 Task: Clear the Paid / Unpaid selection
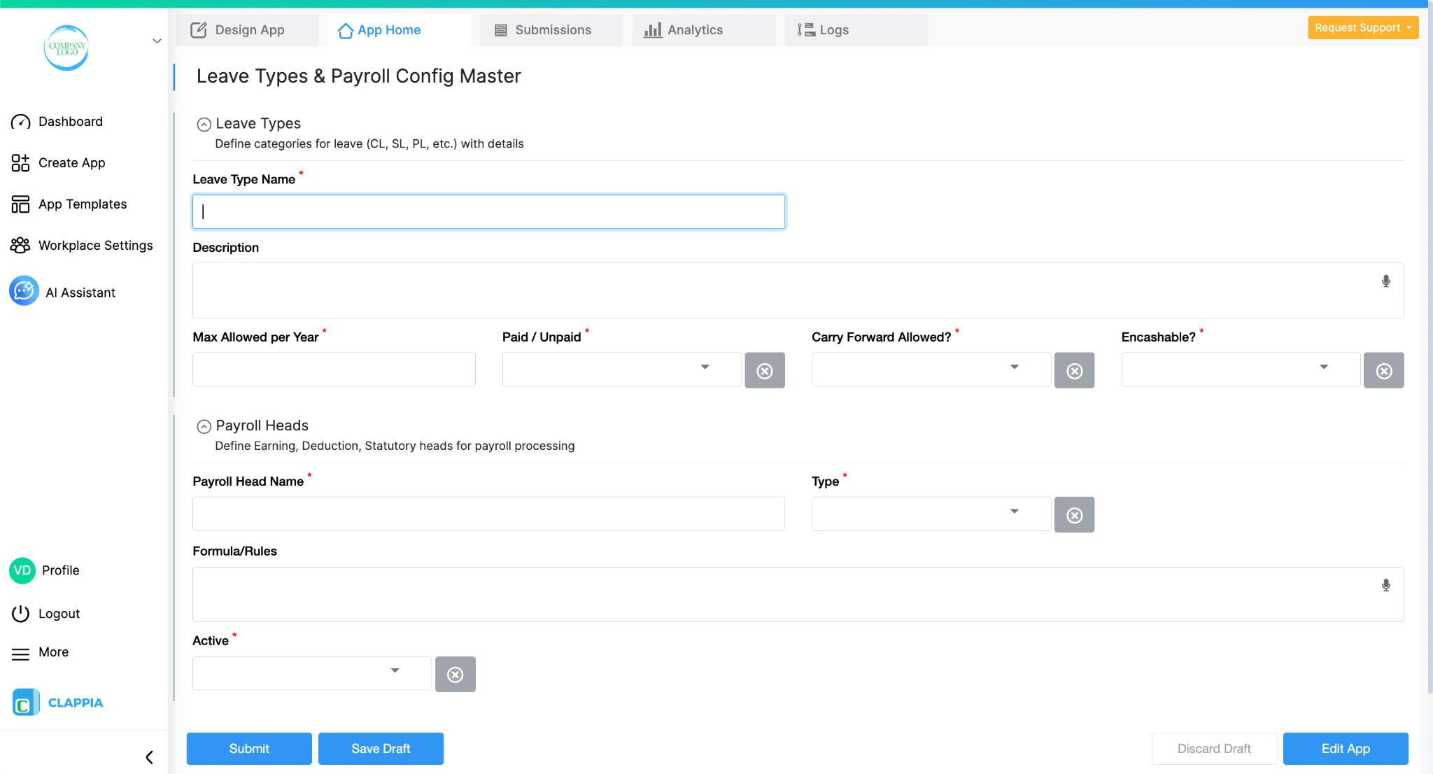point(765,370)
